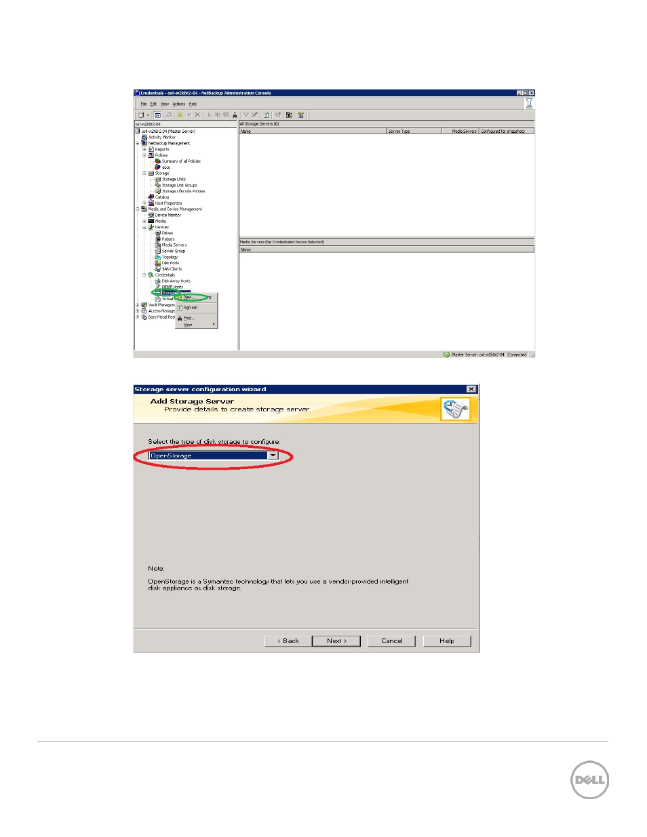Select the Robots icon under Devices
This screenshot has width=647, height=837.
pyautogui.click(x=157, y=239)
